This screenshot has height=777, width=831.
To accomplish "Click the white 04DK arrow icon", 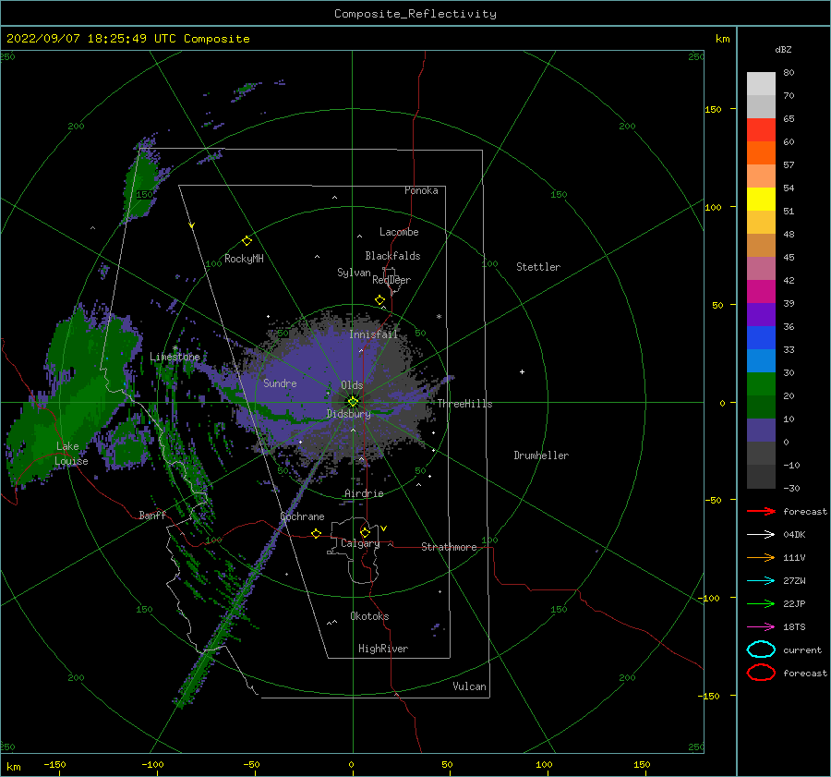I will [x=761, y=535].
